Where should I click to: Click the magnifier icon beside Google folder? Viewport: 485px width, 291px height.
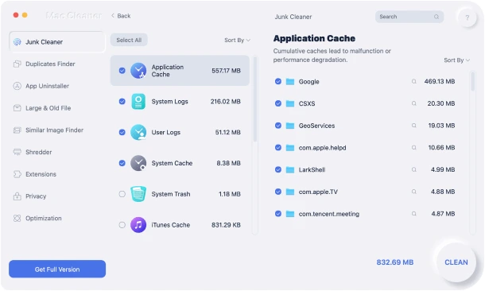click(x=414, y=82)
